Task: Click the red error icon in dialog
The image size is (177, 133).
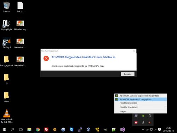Action: [x=46, y=58]
